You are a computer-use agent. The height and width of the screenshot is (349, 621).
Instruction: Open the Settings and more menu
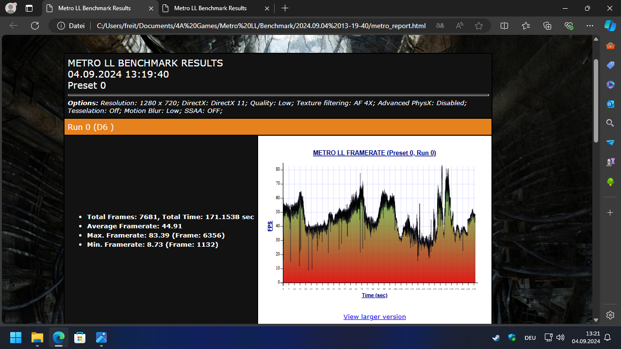pyautogui.click(x=590, y=26)
